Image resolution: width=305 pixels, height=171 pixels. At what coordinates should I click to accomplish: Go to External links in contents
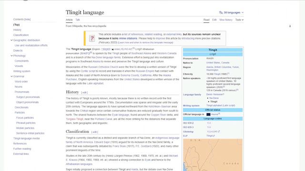[21, 154]
